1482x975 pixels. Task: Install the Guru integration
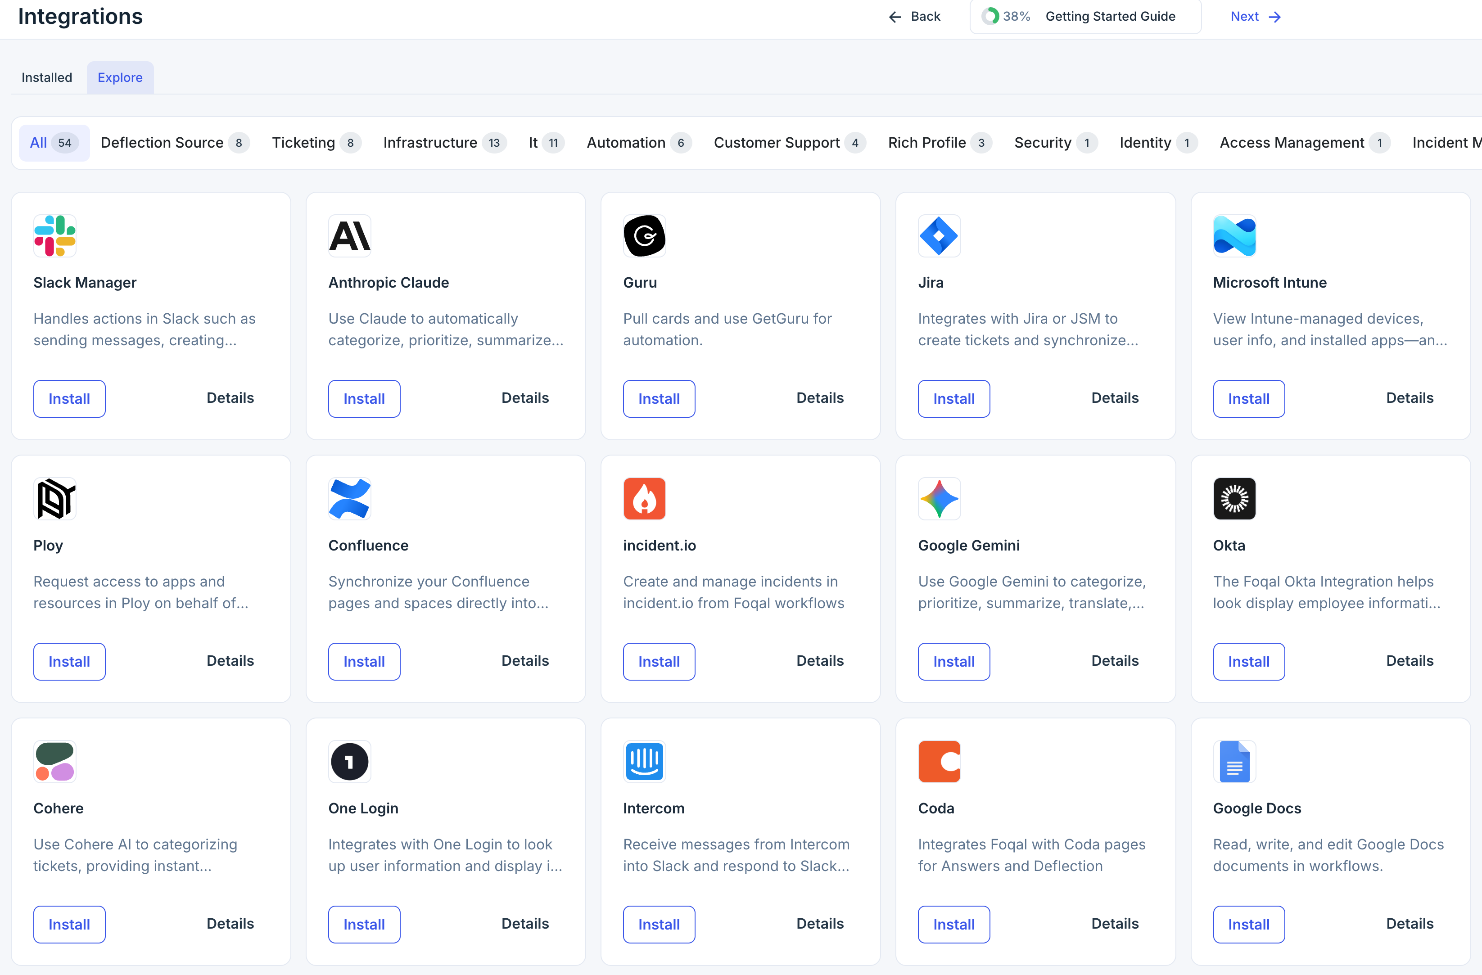(659, 398)
